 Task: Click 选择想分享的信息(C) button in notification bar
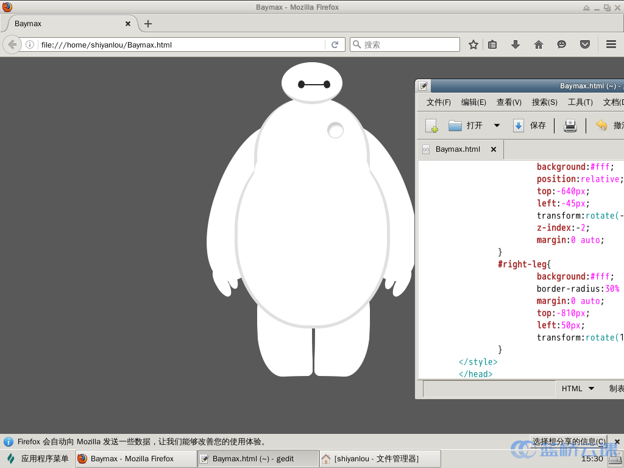click(569, 441)
